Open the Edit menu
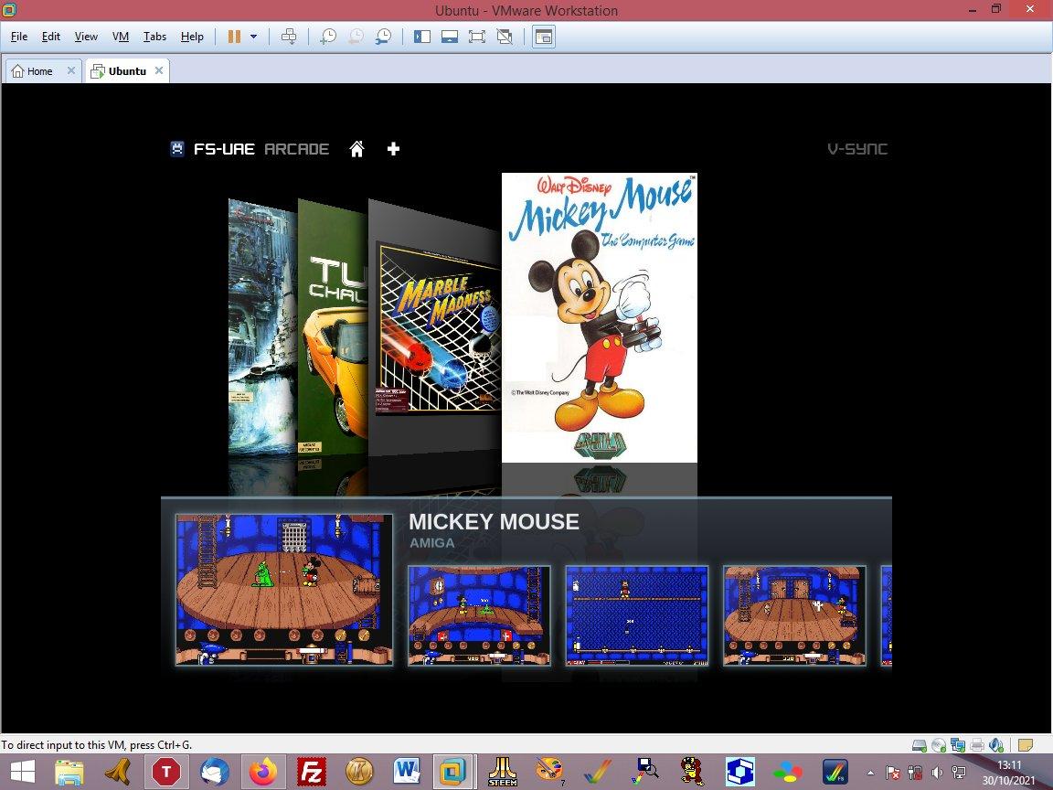 point(50,37)
